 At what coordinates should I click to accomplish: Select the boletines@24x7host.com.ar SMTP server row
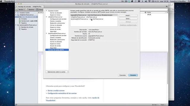(94, 19)
